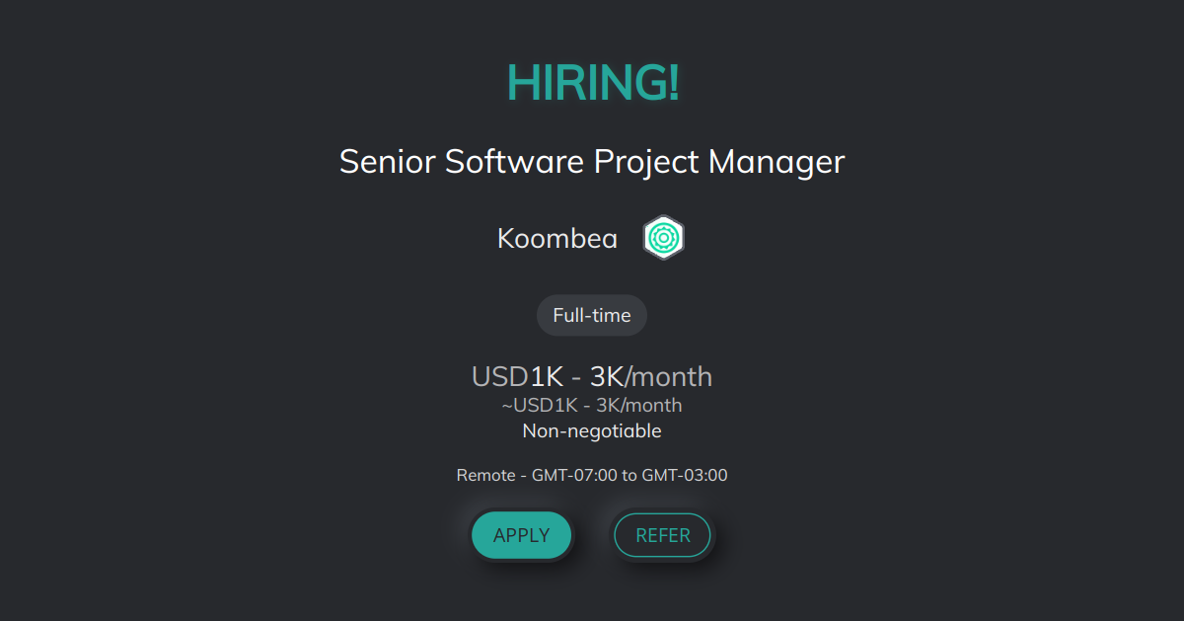Open the Senior Software Project Manager job title
1184x621 pixels.
coord(592,161)
